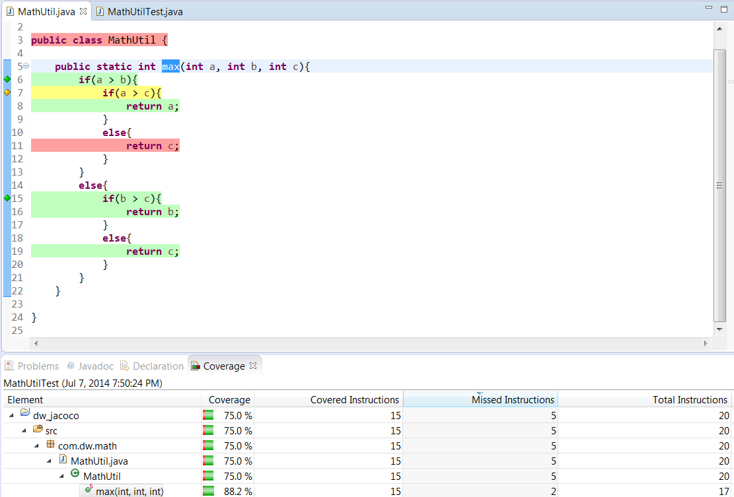The image size is (734, 497).
Task: Collapse the src folder node
Action: 24,430
